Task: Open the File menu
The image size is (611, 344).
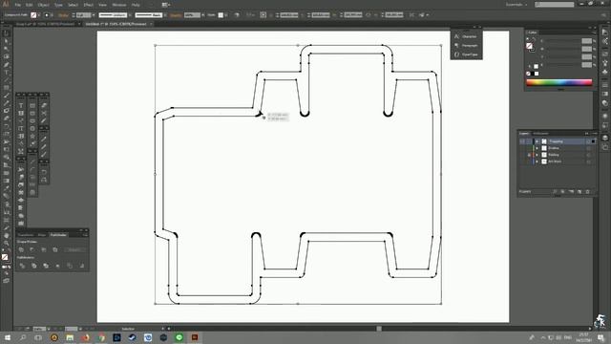Action: [18, 5]
